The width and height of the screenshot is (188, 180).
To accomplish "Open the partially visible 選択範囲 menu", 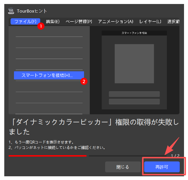I will (173, 21).
